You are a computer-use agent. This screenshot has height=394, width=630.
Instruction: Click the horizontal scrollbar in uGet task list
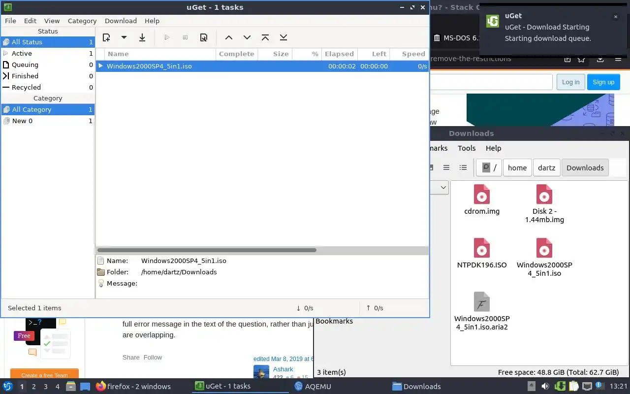point(207,250)
